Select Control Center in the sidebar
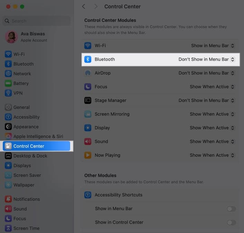This screenshot has width=244, height=233. point(37,146)
